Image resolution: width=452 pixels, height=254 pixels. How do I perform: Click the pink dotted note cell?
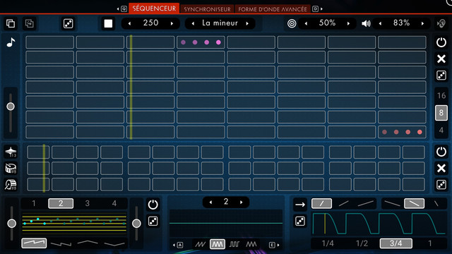point(201,42)
